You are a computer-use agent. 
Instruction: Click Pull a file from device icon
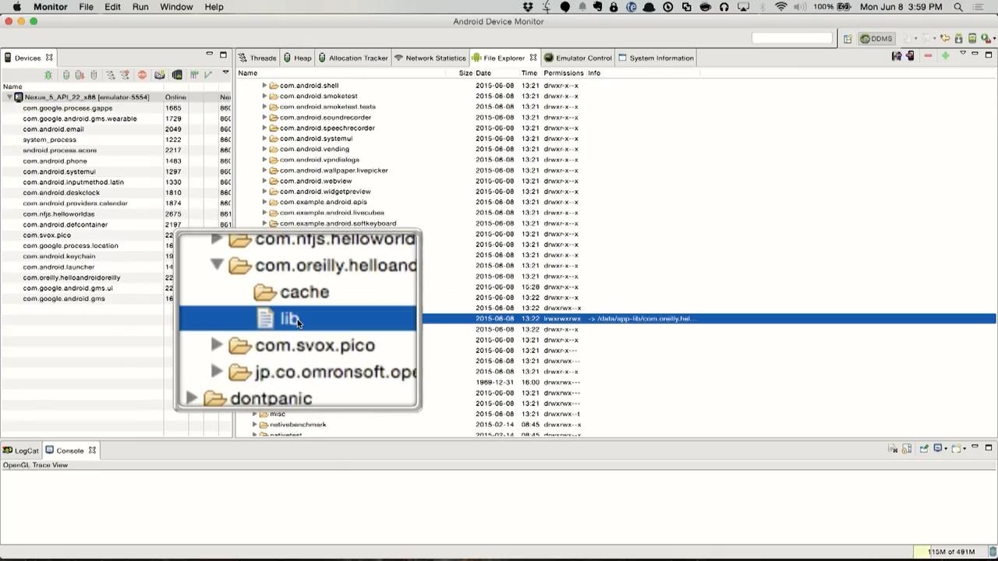897,56
